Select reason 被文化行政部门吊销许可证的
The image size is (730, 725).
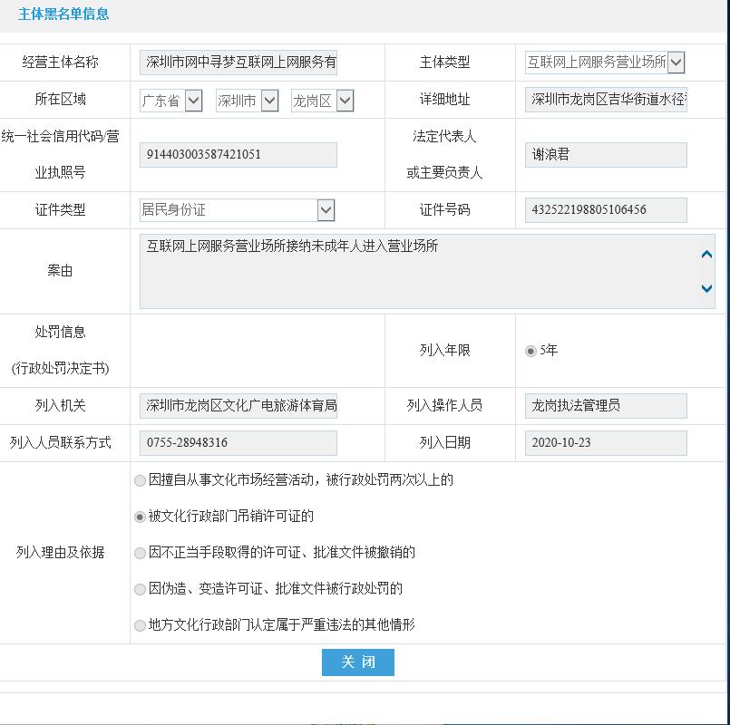[x=140, y=517]
